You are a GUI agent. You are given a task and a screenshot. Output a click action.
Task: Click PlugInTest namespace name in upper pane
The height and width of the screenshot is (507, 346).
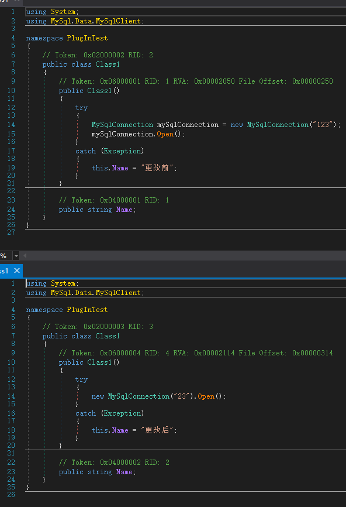87,38
